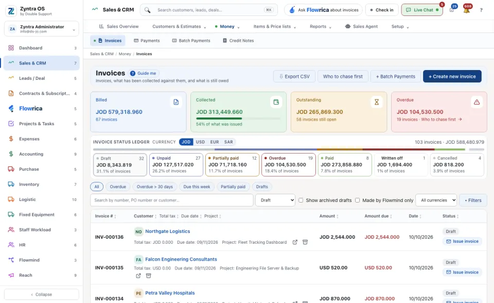This screenshot has width=494, height=303.
Task: Open Flowrica in the sidebar
Action: click(42, 109)
